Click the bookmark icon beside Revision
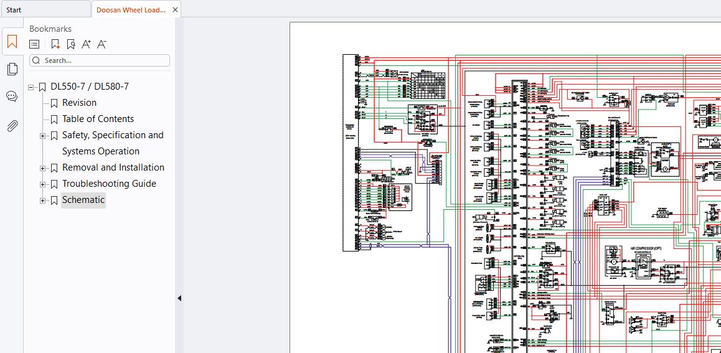 tap(54, 103)
